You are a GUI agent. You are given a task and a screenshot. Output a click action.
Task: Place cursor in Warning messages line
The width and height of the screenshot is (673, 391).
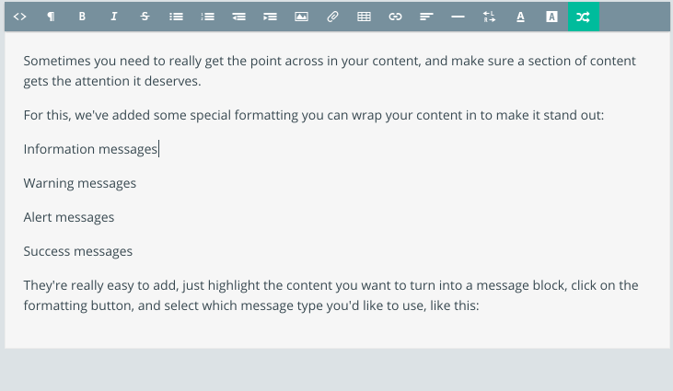[x=80, y=183]
